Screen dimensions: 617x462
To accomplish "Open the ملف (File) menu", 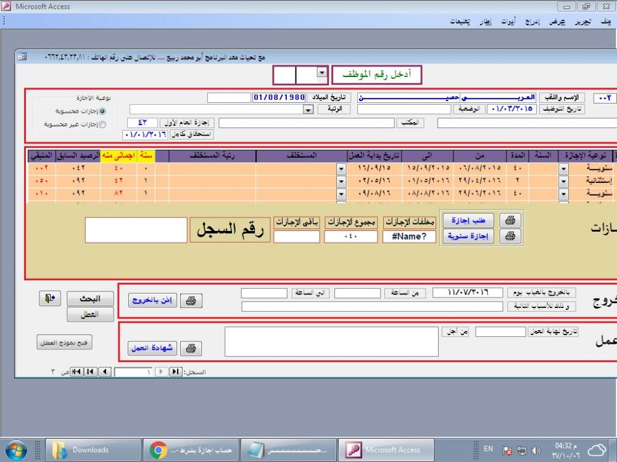I will [x=606, y=22].
